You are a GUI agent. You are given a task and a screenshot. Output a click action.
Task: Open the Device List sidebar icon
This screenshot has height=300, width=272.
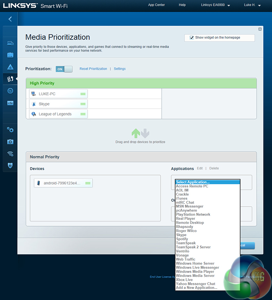coord(10,43)
